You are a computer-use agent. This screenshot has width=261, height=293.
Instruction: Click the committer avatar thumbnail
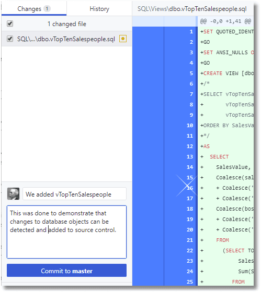tap(13, 194)
